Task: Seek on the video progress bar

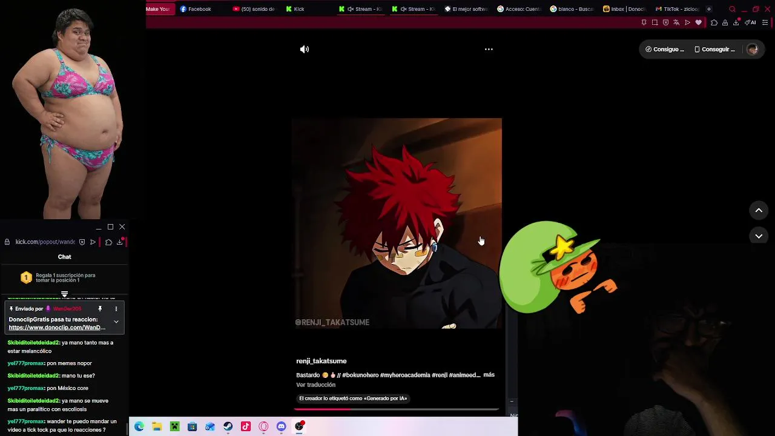Action: click(397, 409)
